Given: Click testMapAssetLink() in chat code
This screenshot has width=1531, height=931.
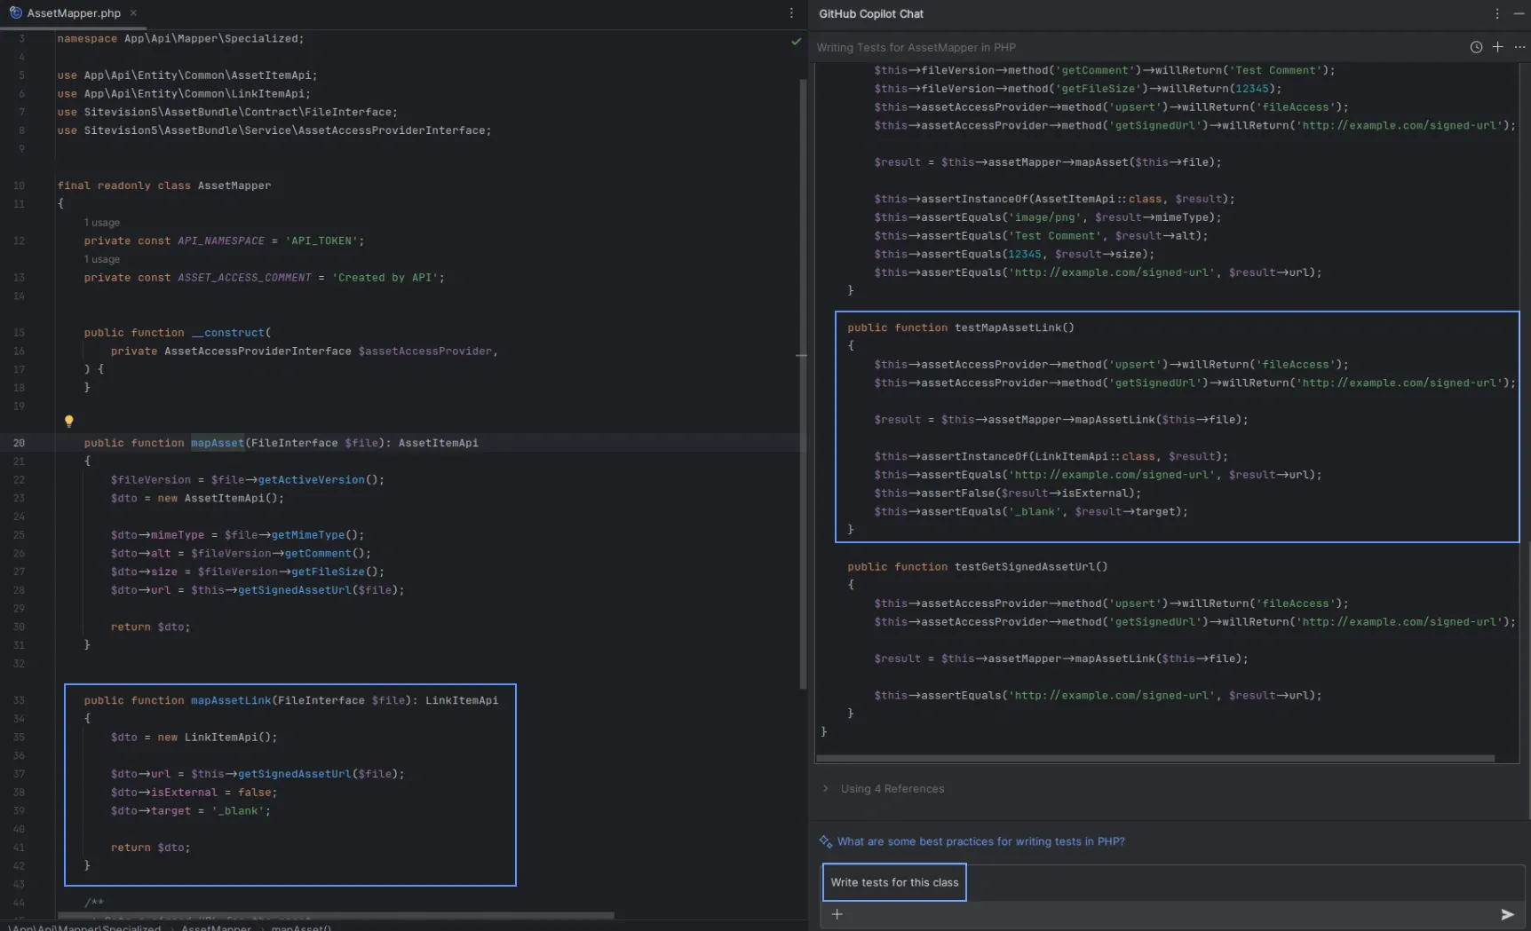Looking at the screenshot, I should tap(1014, 327).
